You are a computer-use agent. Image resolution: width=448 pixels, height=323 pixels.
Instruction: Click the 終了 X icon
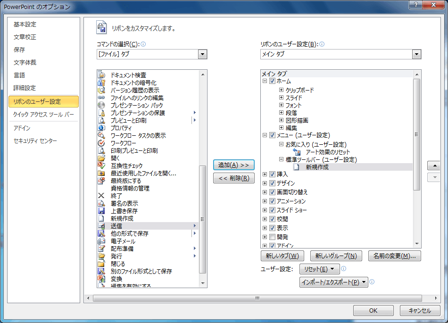click(101, 196)
